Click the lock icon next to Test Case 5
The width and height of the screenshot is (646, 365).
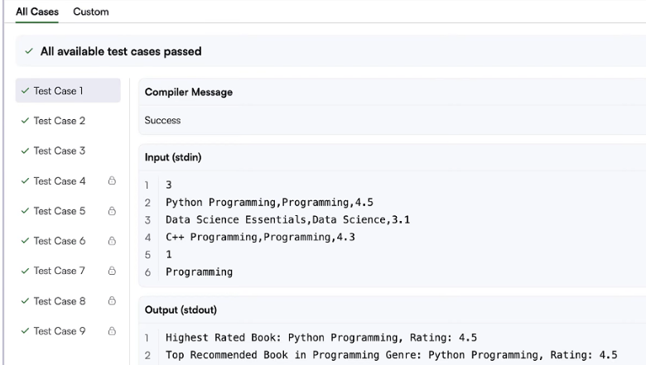[111, 211]
